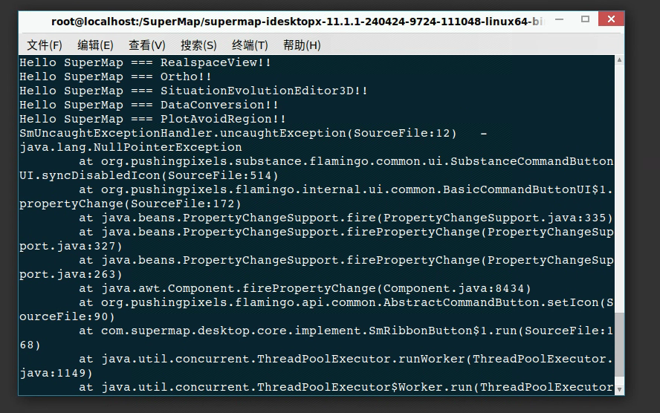Maximize the terminal window

585,19
